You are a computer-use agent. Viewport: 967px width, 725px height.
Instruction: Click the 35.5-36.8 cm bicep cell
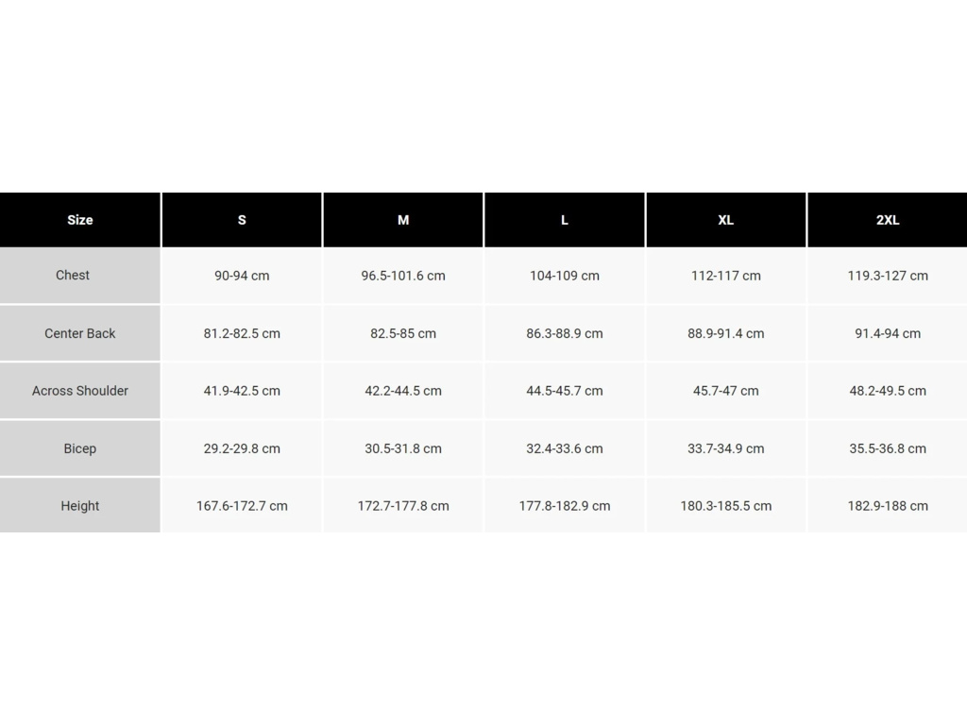[888, 448]
